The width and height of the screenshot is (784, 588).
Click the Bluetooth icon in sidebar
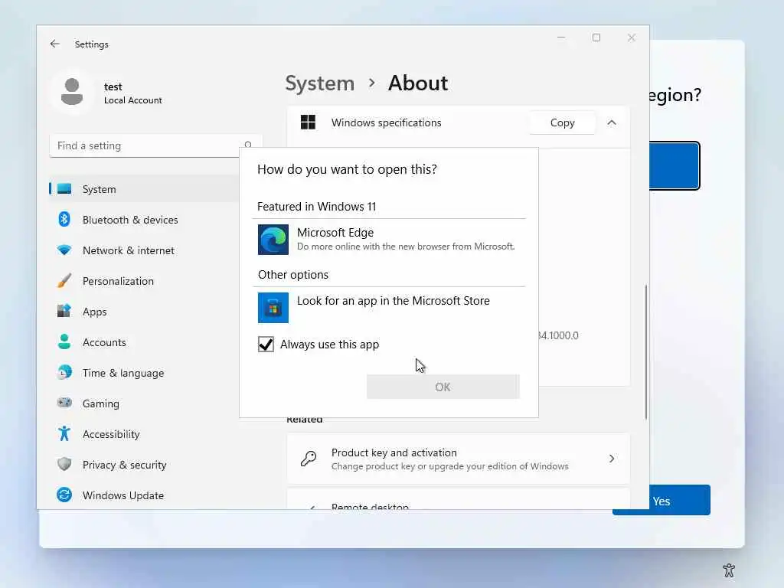click(64, 220)
